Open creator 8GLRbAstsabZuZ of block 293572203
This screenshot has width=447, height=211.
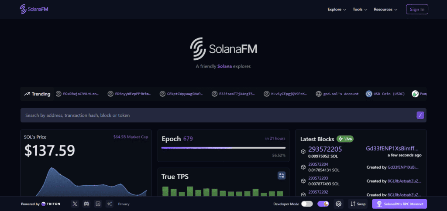click(x=405, y=181)
